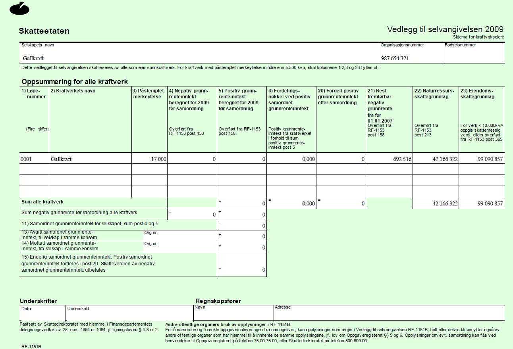
Task: Click the form code RF-1151B at bottom left
Action: (x=31, y=347)
